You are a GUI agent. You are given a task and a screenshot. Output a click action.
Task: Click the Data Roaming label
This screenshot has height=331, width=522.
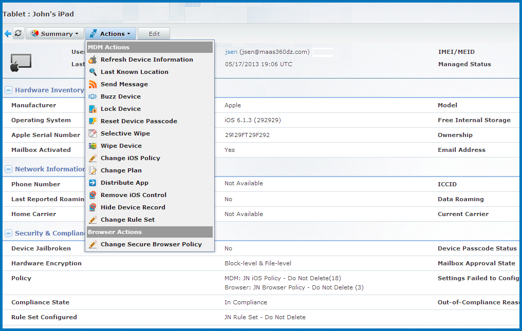pos(461,199)
